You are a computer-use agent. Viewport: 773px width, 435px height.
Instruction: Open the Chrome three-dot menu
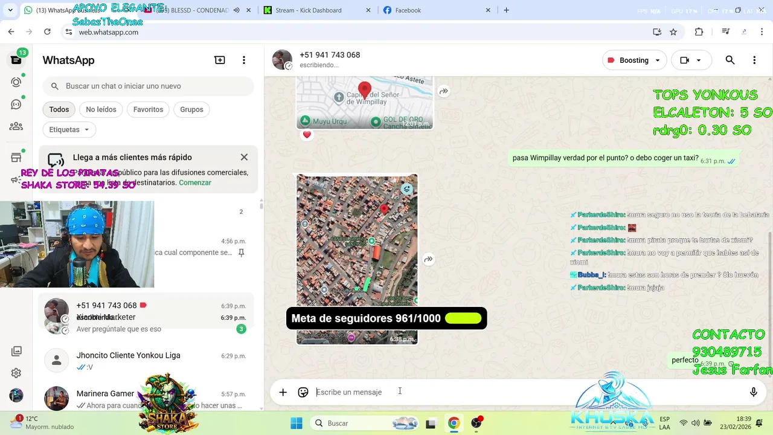pos(762,32)
